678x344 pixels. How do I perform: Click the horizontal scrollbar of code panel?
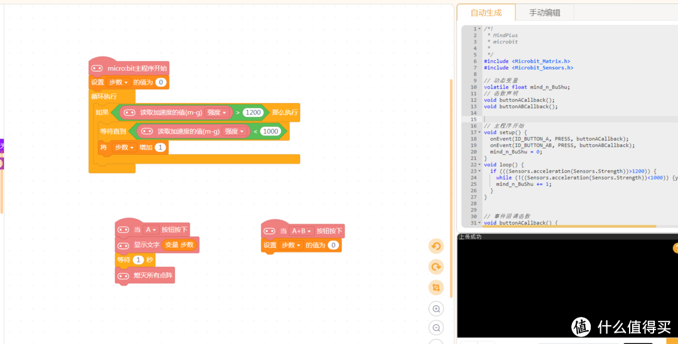(569, 226)
